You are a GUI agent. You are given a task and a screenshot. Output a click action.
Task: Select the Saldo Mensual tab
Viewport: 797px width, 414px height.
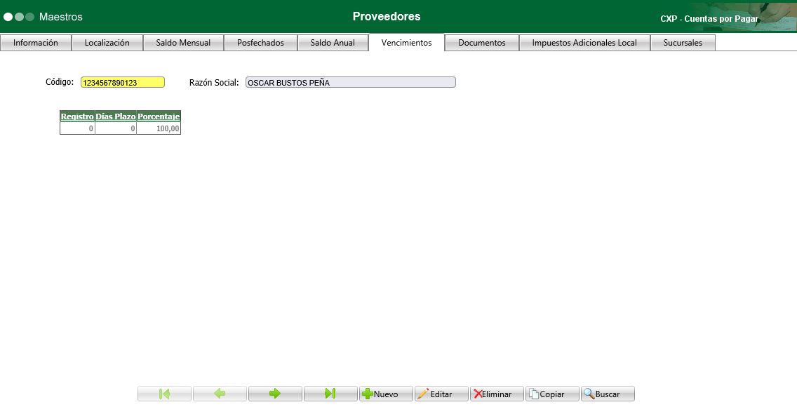[x=184, y=43]
